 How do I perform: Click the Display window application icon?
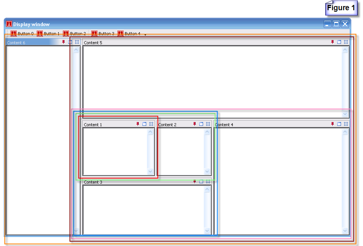[x=9, y=24]
